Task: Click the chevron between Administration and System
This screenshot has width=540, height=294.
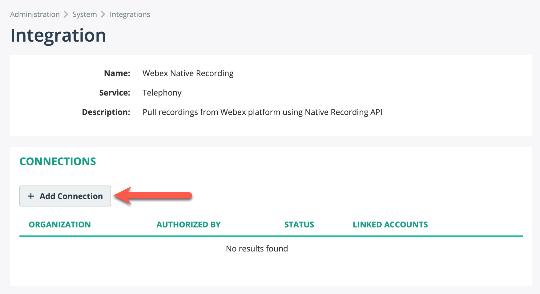Action: coord(66,14)
